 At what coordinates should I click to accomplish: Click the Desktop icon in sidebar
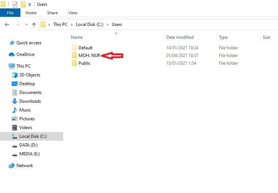point(15,84)
